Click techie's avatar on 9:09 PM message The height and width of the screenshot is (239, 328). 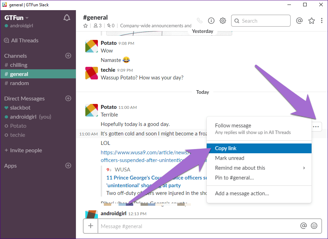(x=92, y=73)
